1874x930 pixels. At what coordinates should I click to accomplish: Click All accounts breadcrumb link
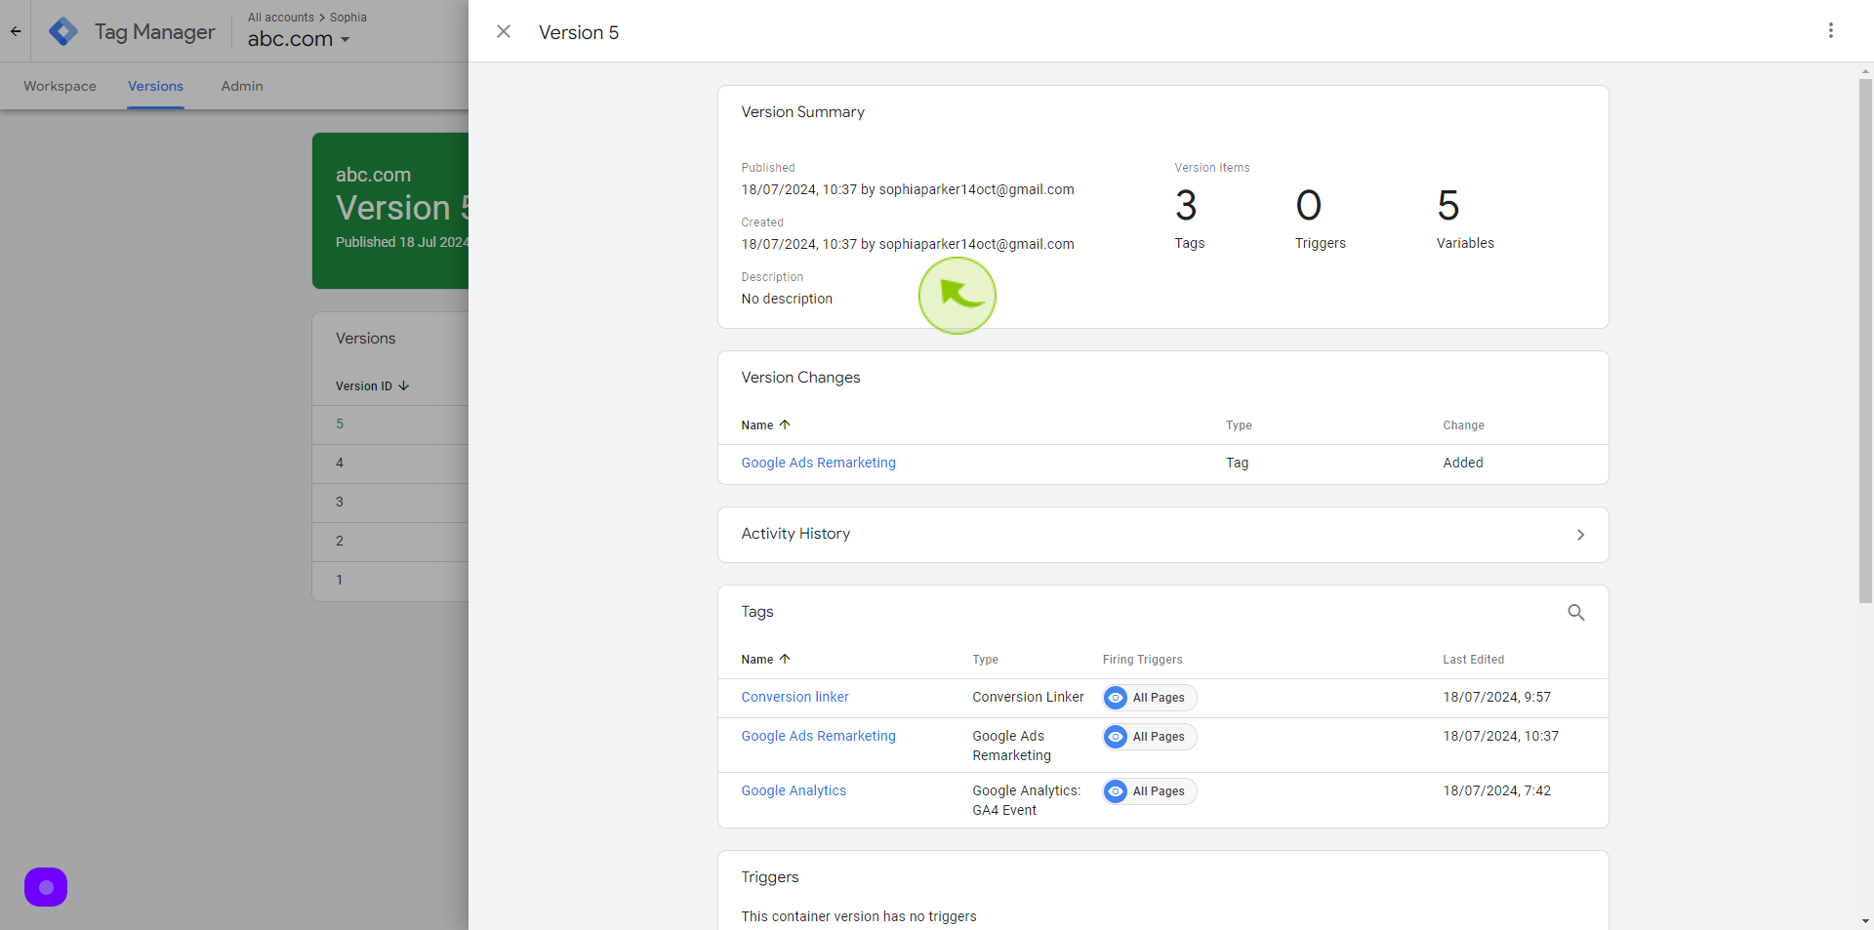(x=281, y=18)
